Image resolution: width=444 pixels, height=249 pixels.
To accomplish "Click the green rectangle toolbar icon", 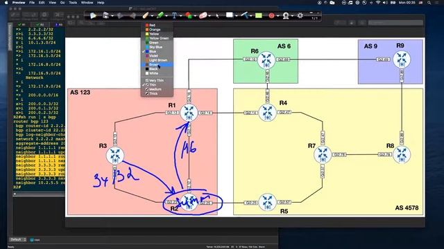I will pyautogui.click(x=259, y=15).
